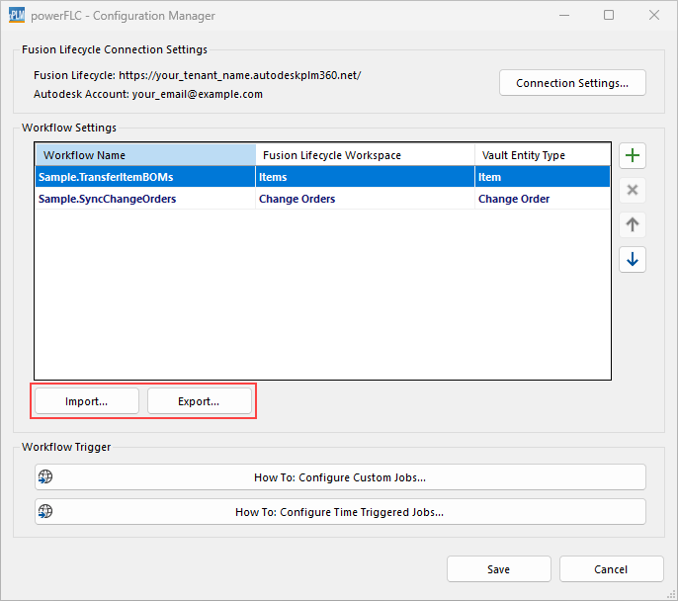Open How To: Configure Time Triggered Jobs
The height and width of the screenshot is (601, 678).
(x=340, y=512)
